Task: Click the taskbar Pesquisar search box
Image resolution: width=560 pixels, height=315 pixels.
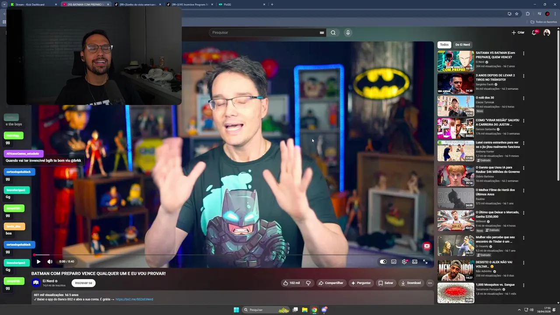Action: pyautogui.click(x=266, y=310)
